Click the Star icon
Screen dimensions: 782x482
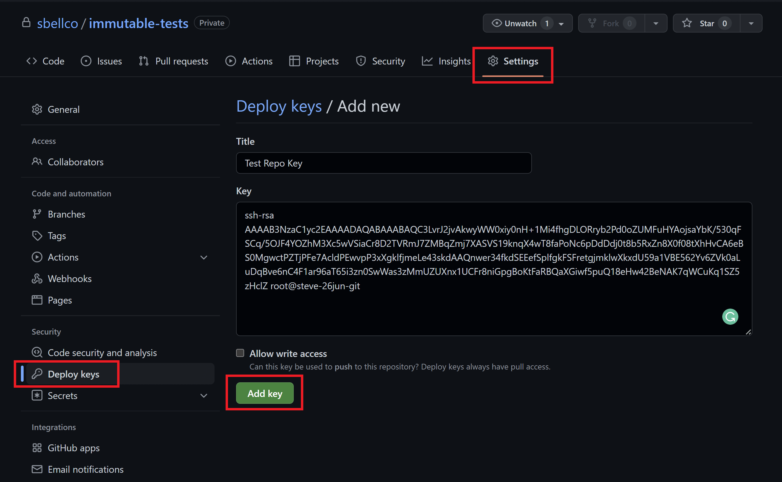point(687,23)
